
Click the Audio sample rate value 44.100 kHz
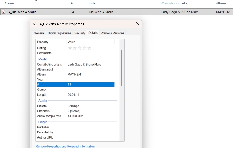click(75, 116)
